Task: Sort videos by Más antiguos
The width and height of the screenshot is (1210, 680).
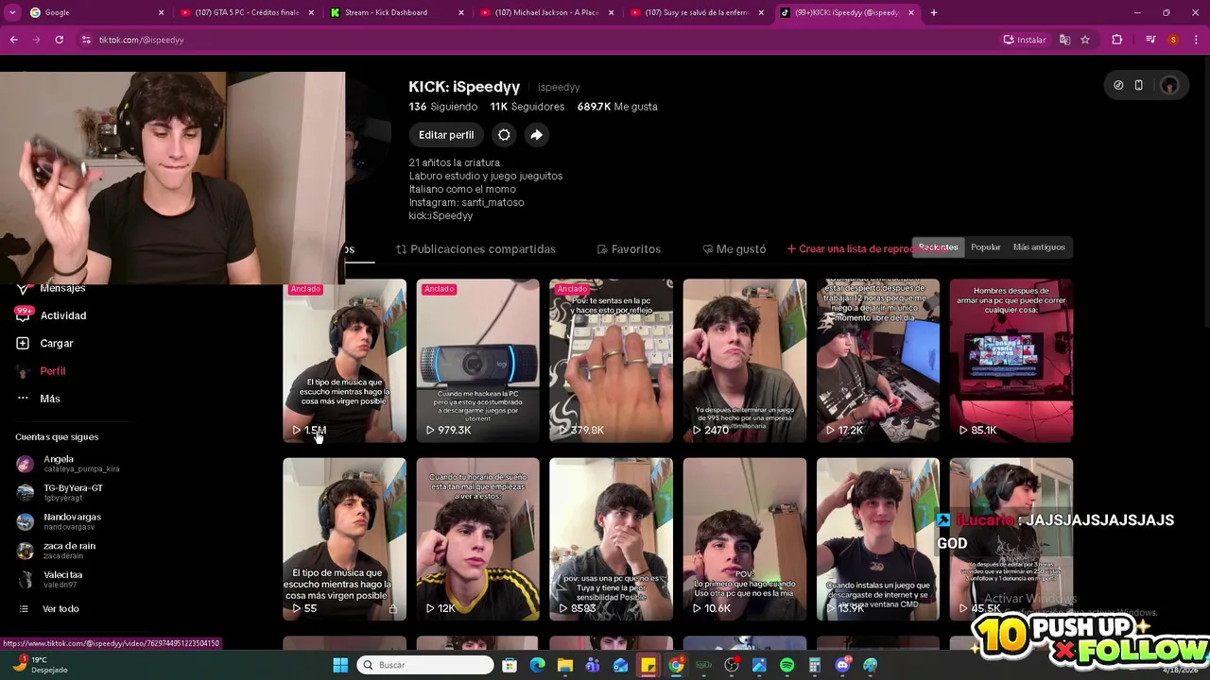Action: pyautogui.click(x=1039, y=247)
